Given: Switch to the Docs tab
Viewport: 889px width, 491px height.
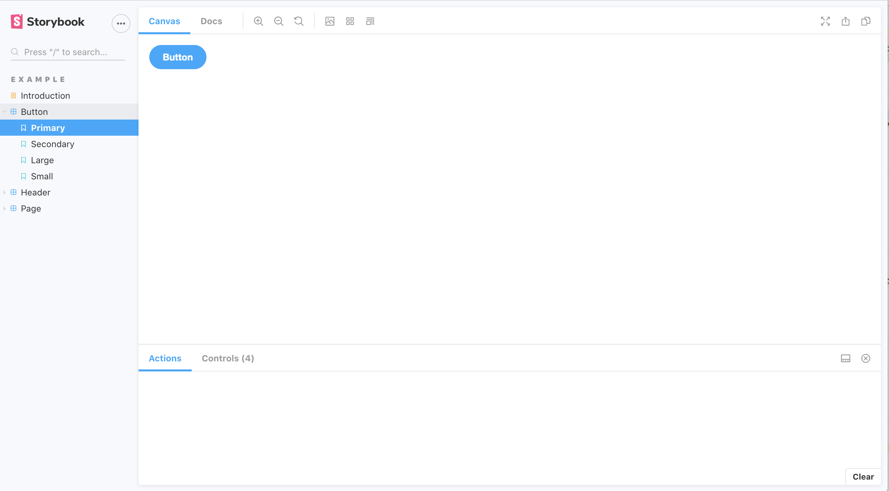Looking at the screenshot, I should pyautogui.click(x=211, y=21).
